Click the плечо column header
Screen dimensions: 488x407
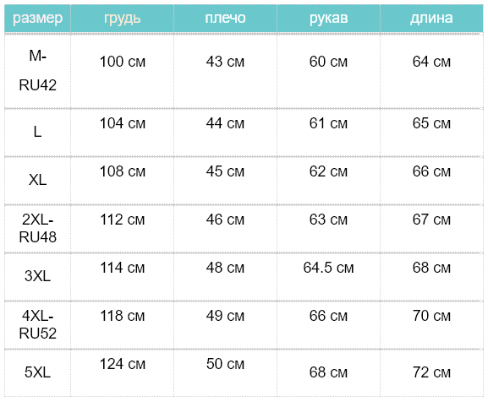tap(225, 18)
